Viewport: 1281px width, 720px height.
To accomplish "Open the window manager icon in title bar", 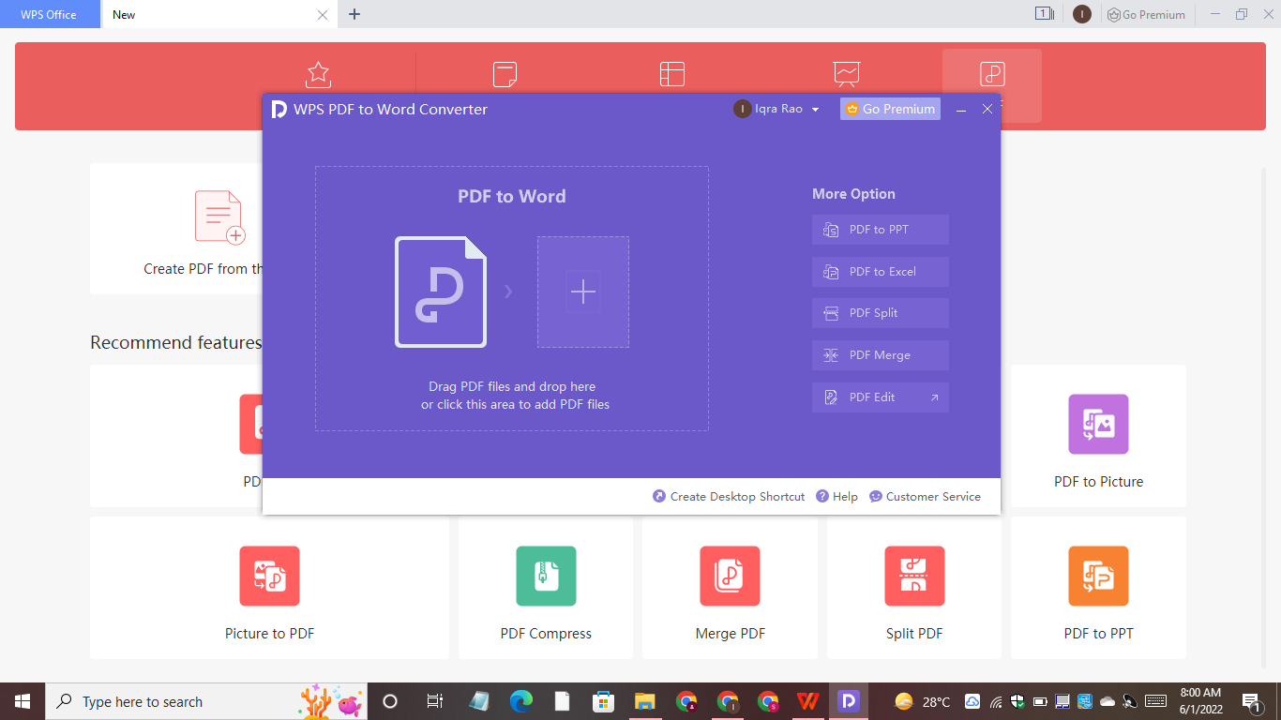I will [x=1044, y=14].
